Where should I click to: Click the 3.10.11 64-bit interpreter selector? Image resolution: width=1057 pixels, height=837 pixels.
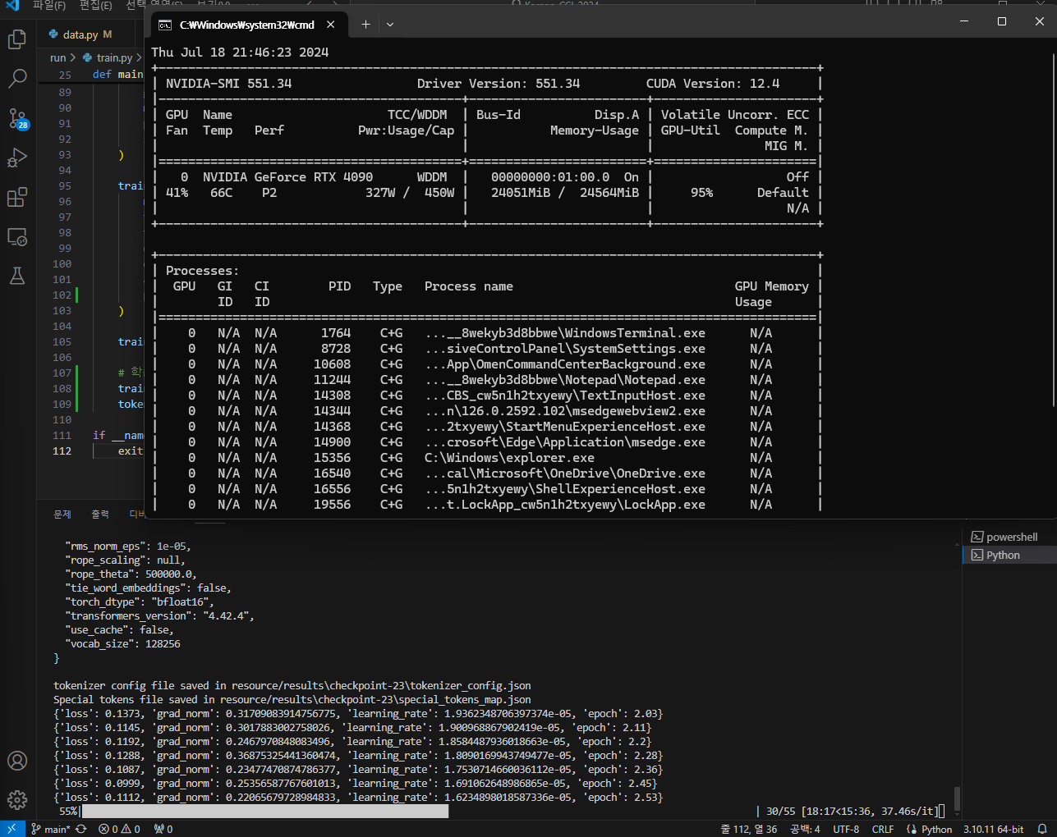click(x=994, y=829)
